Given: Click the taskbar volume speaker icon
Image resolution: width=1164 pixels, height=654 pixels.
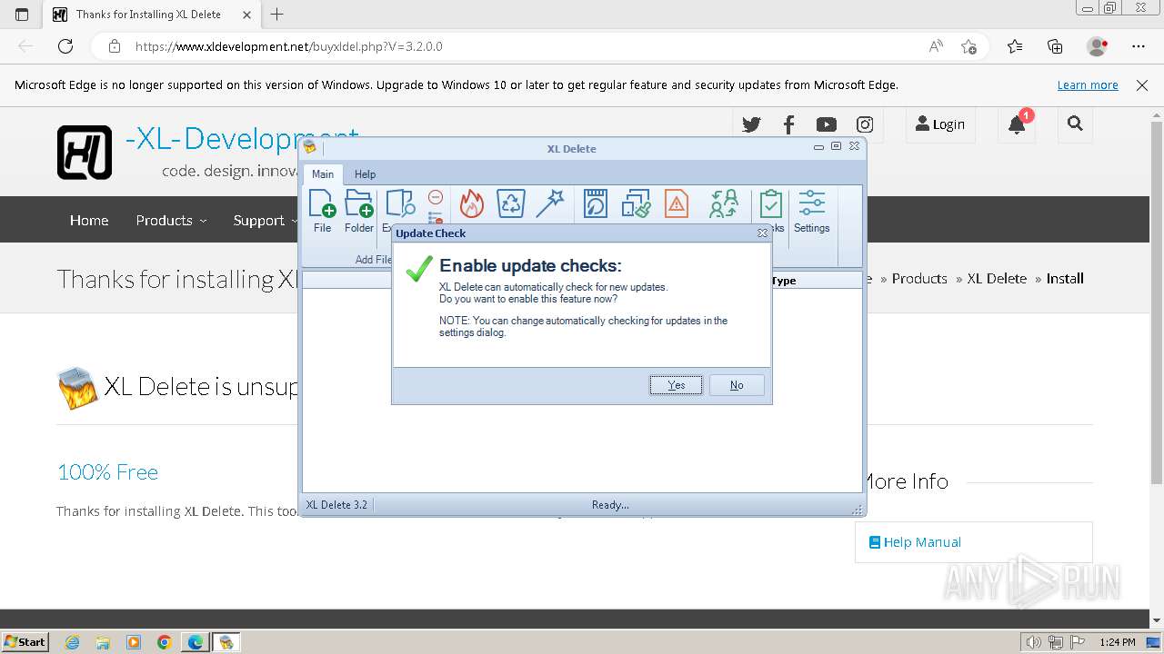Looking at the screenshot, I should [1033, 642].
